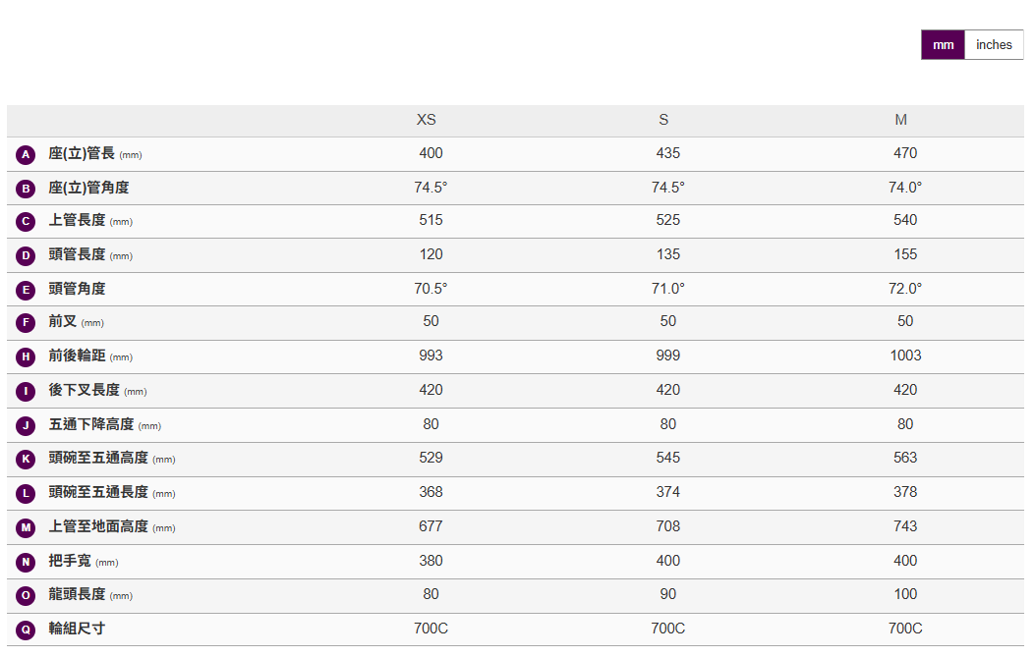The image size is (1035, 657).
Task: Click the D icon for 頭管長度
Action: point(27,255)
